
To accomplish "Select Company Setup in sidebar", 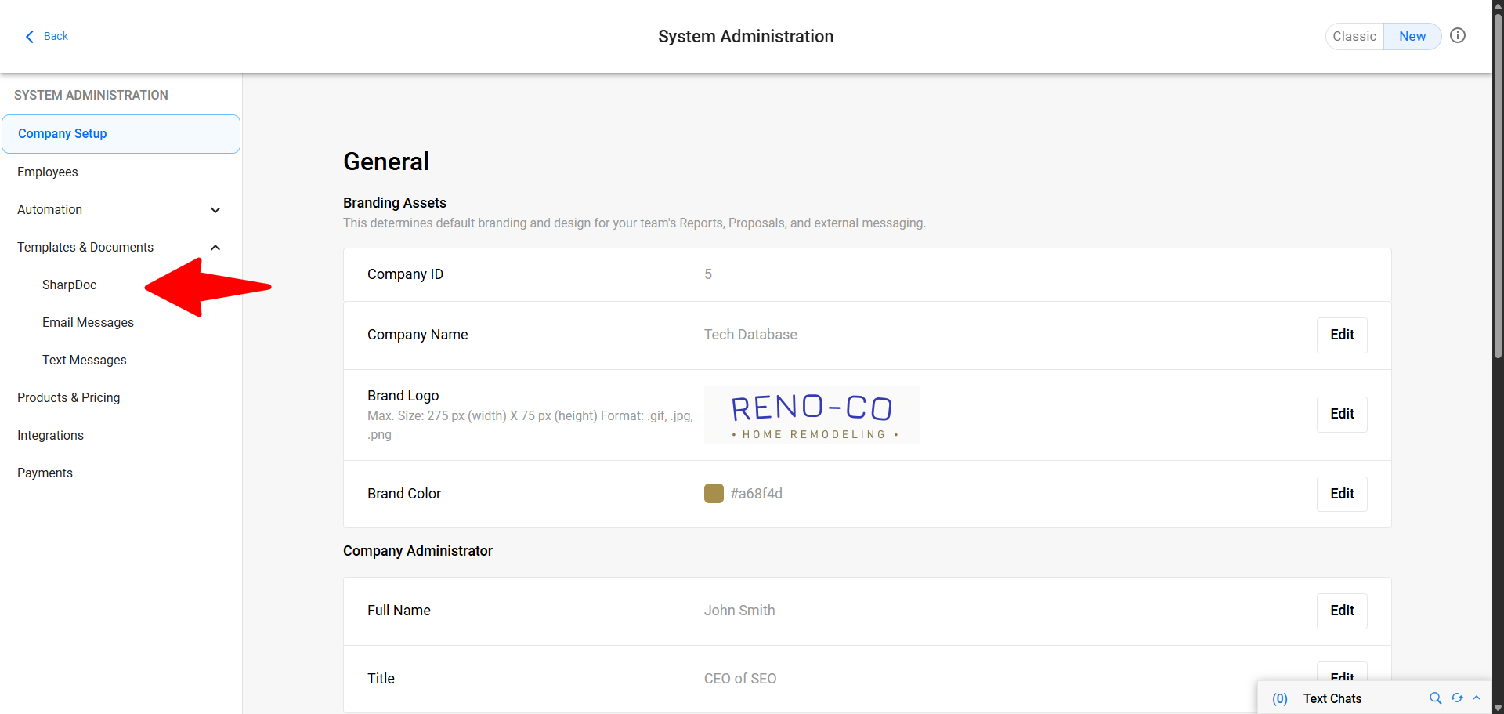I will 121,134.
